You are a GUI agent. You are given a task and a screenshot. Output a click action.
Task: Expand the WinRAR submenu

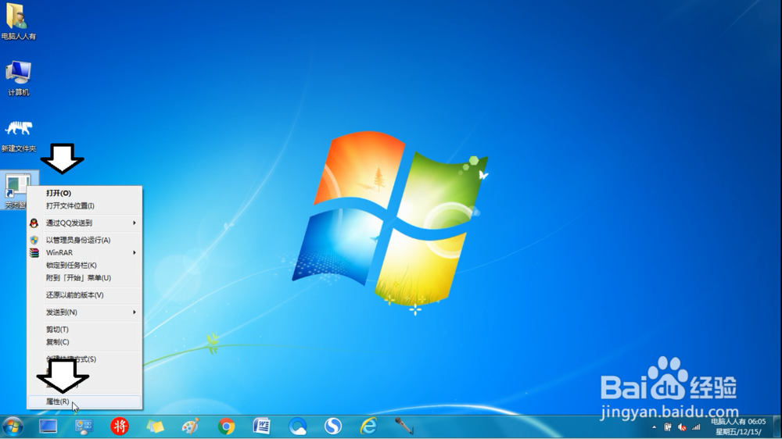coord(84,253)
